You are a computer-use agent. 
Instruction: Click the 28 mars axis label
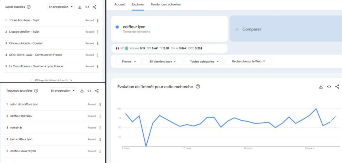[x=309, y=148]
